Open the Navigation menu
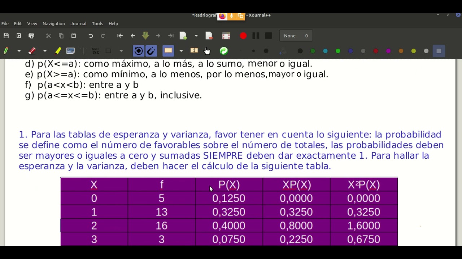This screenshot has width=462, height=259. pyautogui.click(x=54, y=23)
